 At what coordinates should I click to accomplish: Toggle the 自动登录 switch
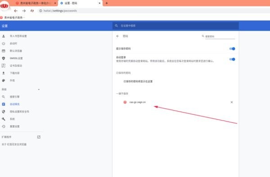(x=232, y=59)
